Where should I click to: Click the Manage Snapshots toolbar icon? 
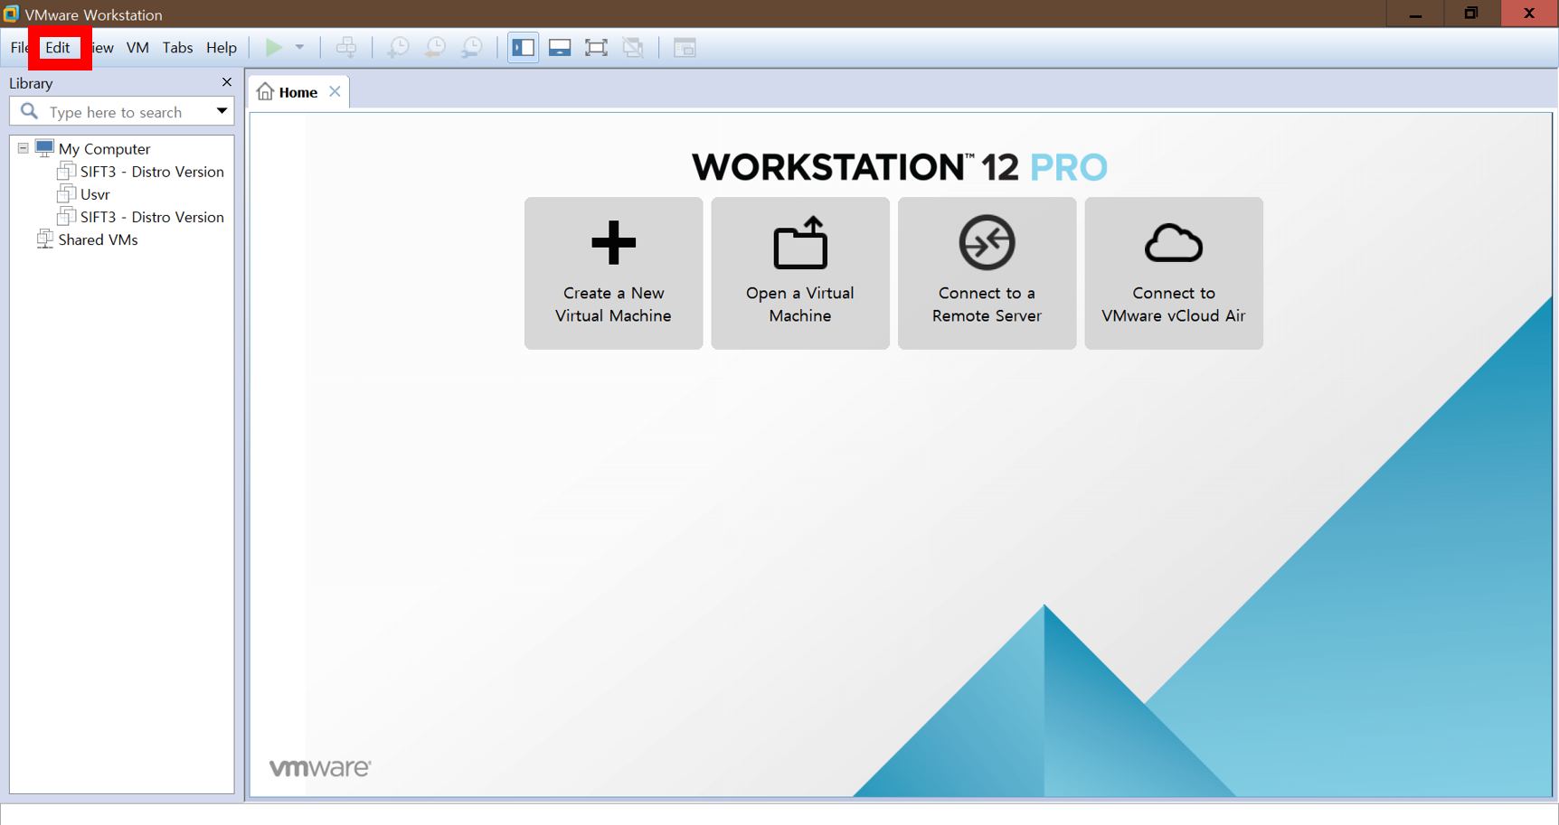click(472, 48)
